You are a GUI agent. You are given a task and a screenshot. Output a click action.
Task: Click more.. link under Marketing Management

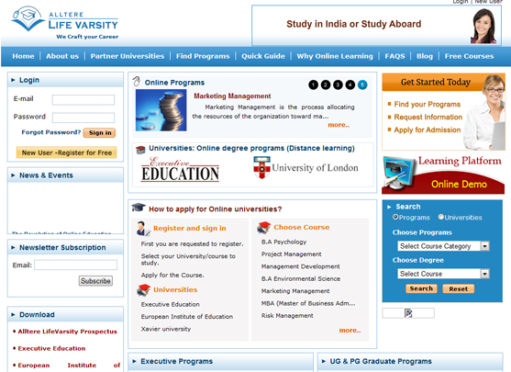[x=339, y=125]
